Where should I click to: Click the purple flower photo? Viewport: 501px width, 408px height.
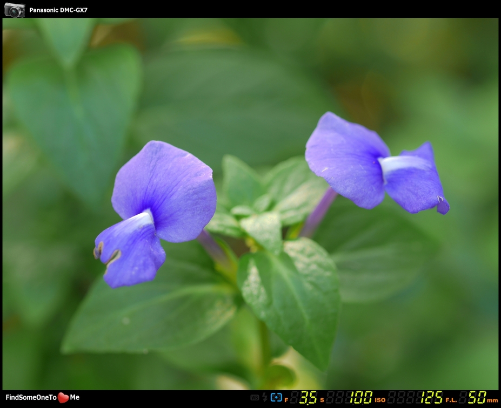[250, 204]
